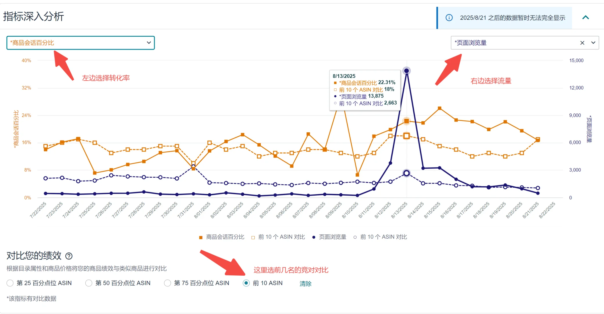The width and height of the screenshot is (604, 314).
Task: Click the 清除 link
Action: [x=305, y=283]
